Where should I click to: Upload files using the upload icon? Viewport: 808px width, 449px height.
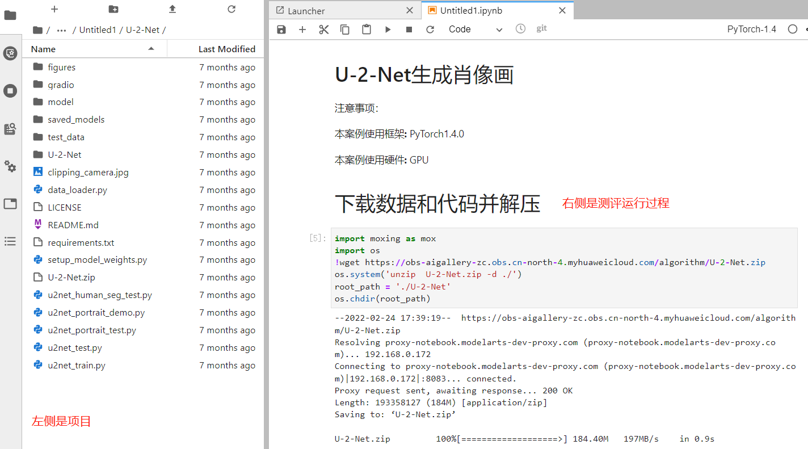(172, 9)
